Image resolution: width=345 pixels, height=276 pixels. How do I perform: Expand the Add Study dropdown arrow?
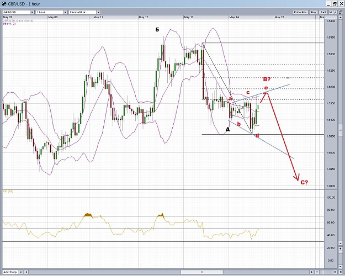[21, 272]
